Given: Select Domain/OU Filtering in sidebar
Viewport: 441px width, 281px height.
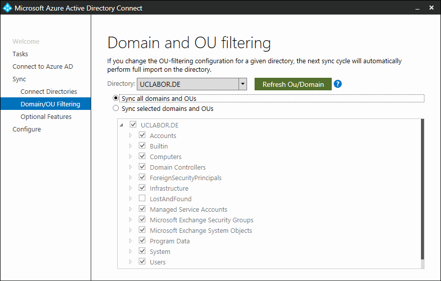Looking at the screenshot, I should pos(46,104).
